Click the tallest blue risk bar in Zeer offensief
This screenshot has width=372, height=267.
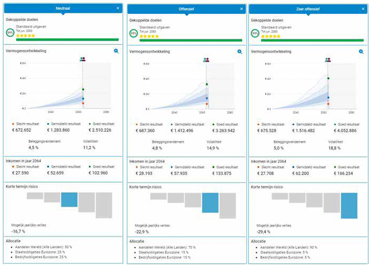tap(349, 205)
